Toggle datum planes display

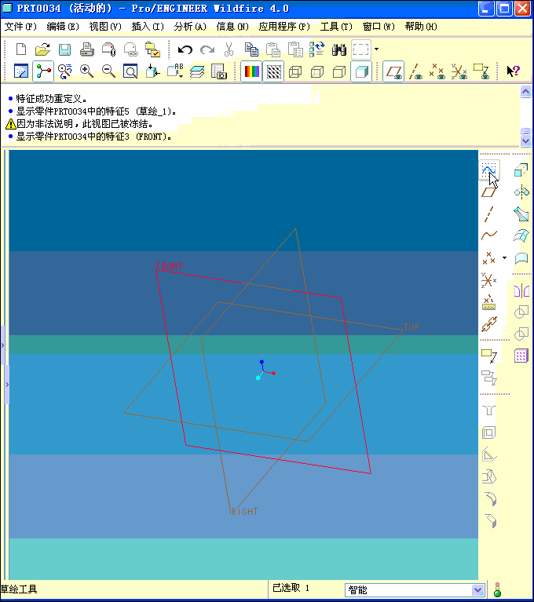click(x=394, y=71)
